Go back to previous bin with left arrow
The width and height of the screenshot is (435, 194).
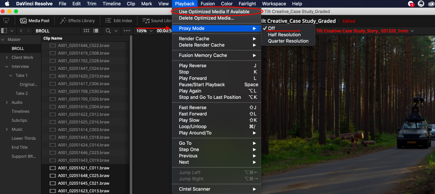[21, 31]
